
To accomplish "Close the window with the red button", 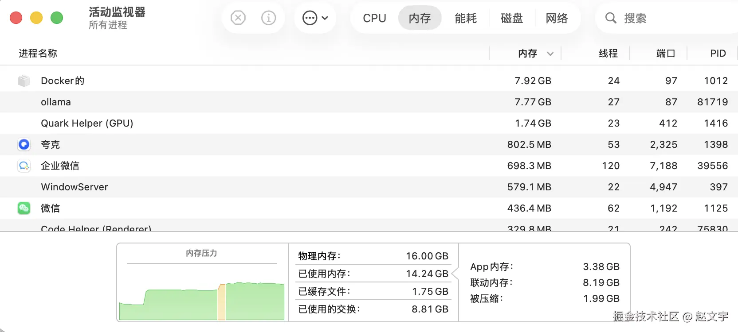I will pyautogui.click(x=16, y=18).
